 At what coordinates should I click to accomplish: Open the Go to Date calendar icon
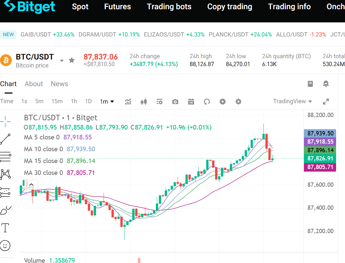(x=191, y=101)
